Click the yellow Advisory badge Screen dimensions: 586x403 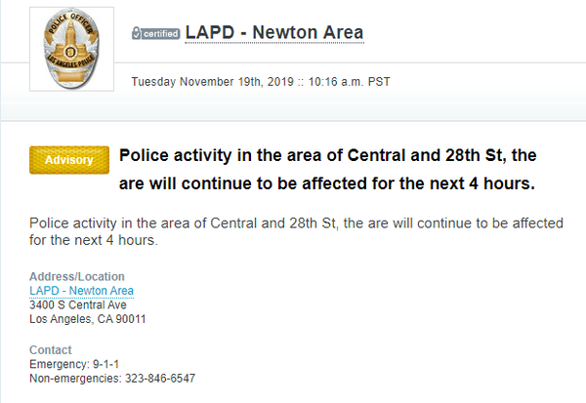69,160
